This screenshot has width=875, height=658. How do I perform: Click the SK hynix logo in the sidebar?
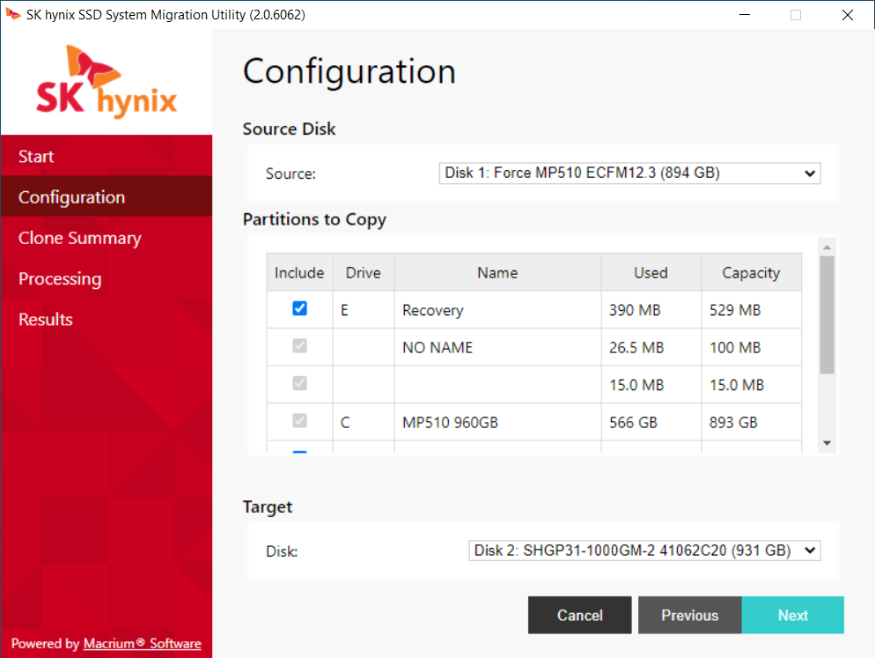(106, 82)
